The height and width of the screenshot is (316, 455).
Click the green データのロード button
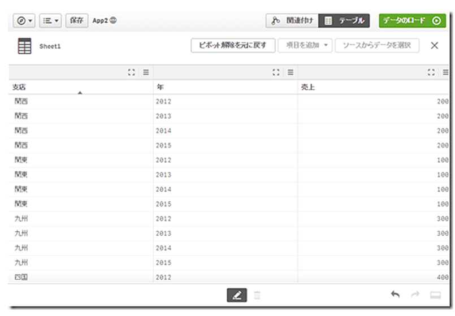tap(413, 21)
